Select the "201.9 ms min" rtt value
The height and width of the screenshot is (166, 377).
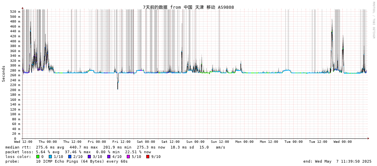117,147
